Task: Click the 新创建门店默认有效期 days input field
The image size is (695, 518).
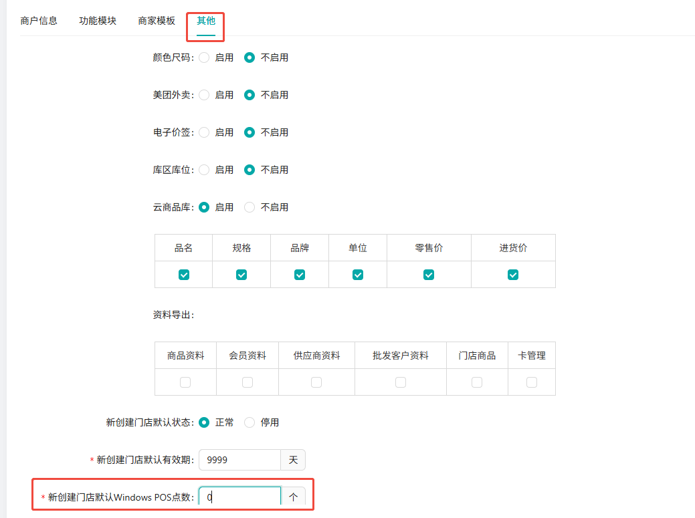Action: click(x=239, y=460)
